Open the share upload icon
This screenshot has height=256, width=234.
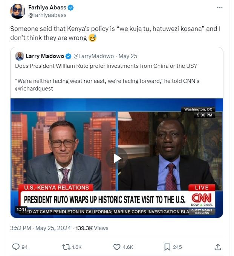(x=218, y=247)
